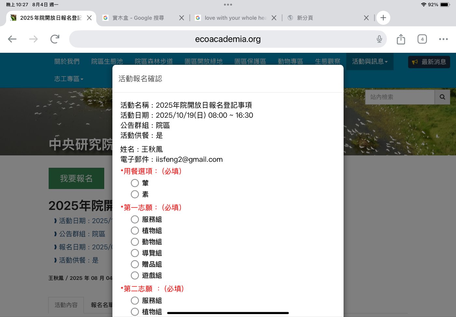456x317 pixels.
Task: Open the share sheet icon
Action: pyautogui.click(x=401, y=39)
